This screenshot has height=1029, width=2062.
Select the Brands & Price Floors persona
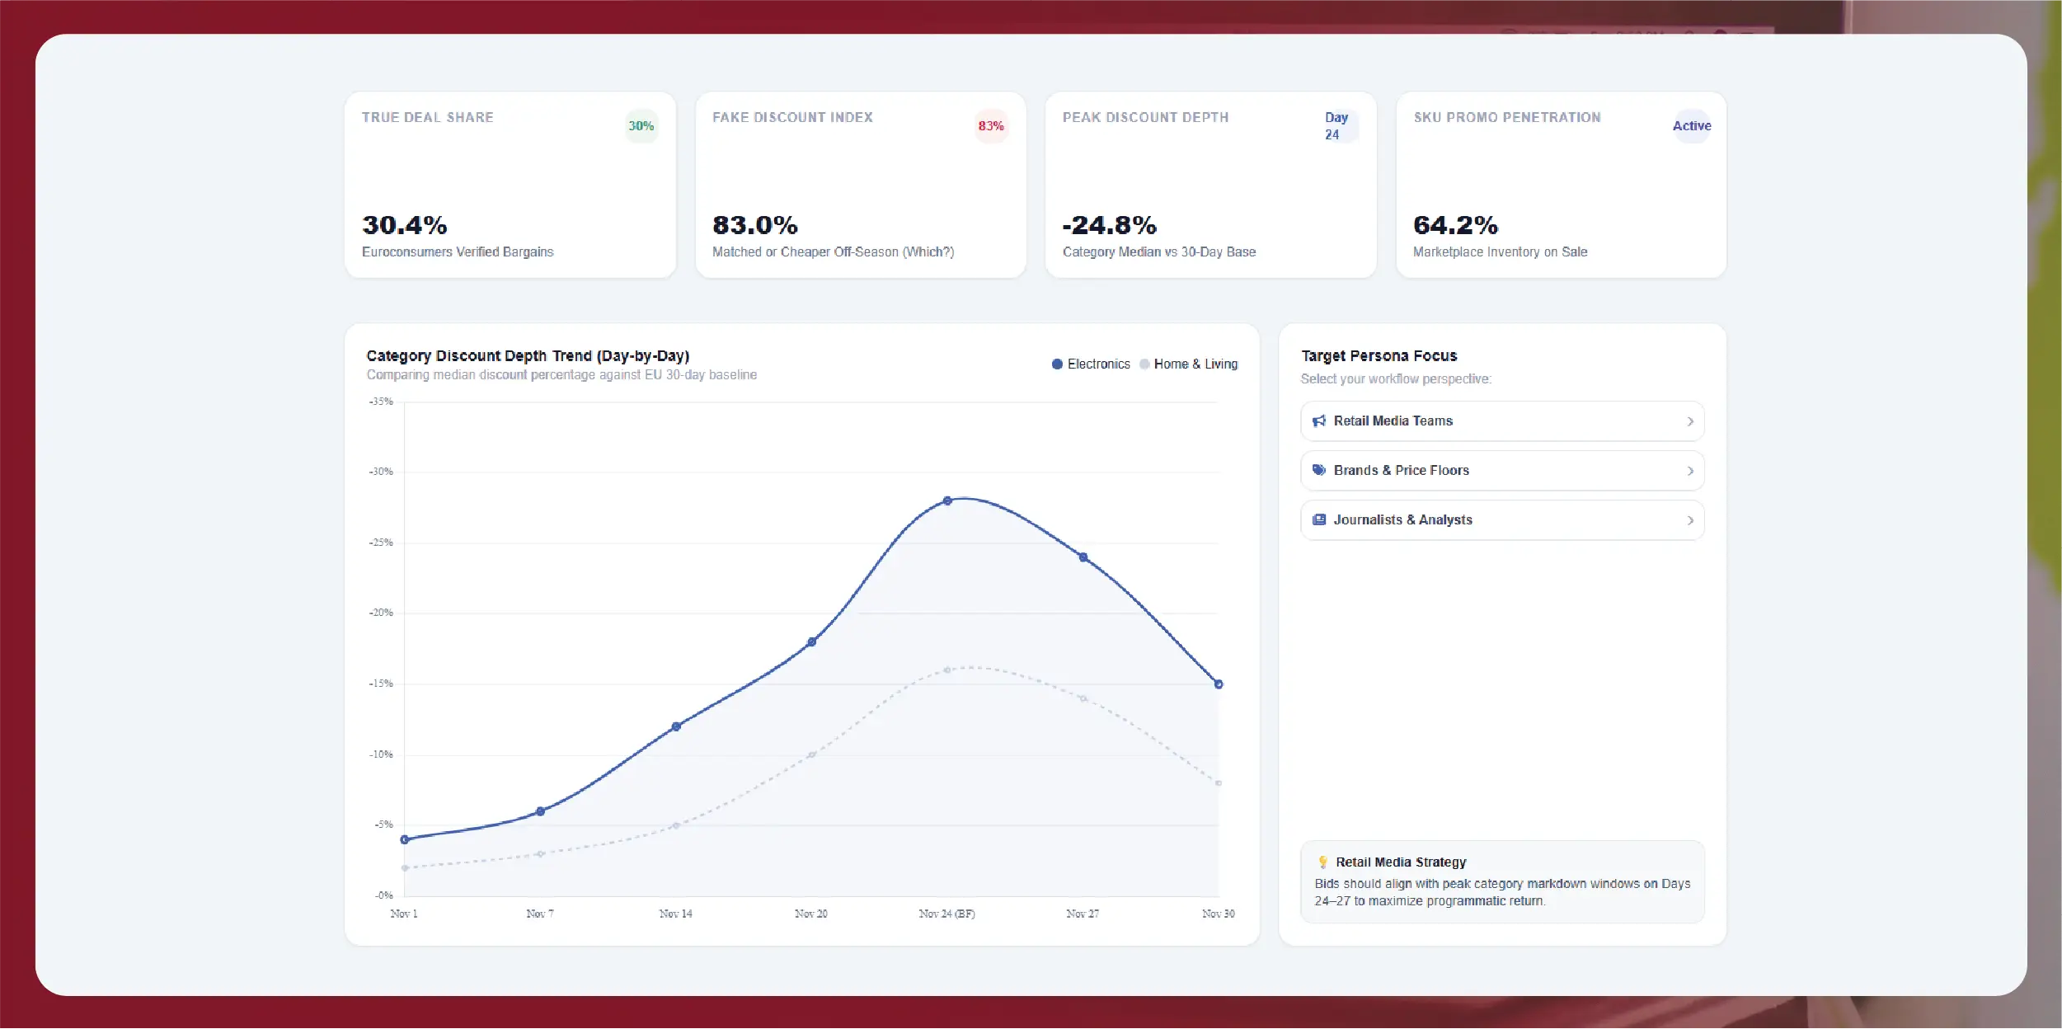1502,471
